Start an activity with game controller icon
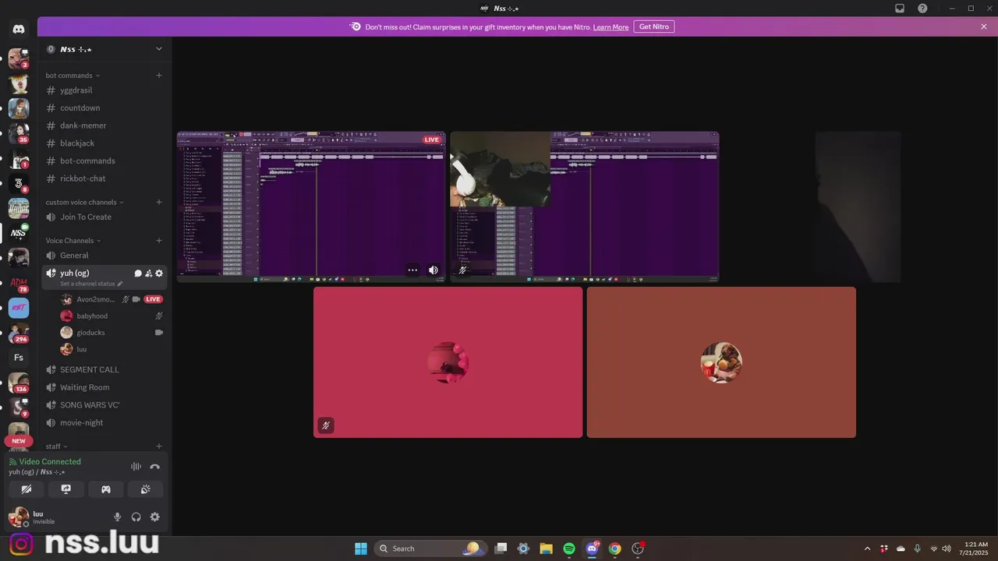The height and width of the screenshot is (561, 998). pos(106,489)
